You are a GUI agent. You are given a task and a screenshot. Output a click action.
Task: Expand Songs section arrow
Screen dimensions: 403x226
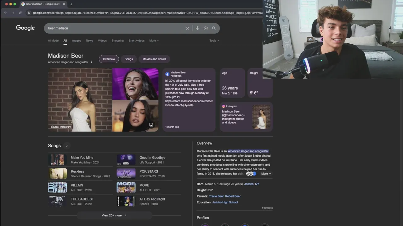point(66,146)
